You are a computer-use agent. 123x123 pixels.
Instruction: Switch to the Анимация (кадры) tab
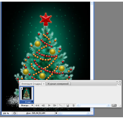click(31, 84)
